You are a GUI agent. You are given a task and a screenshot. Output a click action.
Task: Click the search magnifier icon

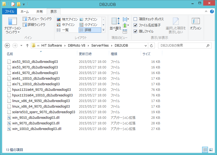click(x=208, y=46)
